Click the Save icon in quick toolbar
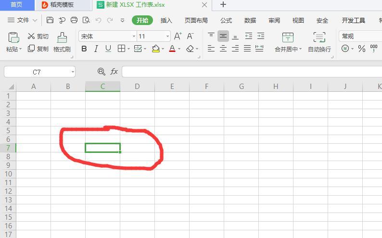This screenshot has width=382, height=238. (x=50, y=20)
